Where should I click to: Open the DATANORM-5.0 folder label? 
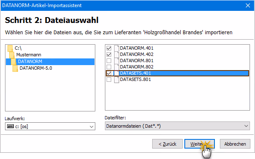pyautogui.click(x=36, y=68)
